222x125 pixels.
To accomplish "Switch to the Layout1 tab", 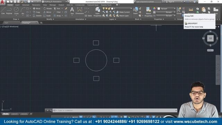I will pyautogui.click(x=15, y=114).
